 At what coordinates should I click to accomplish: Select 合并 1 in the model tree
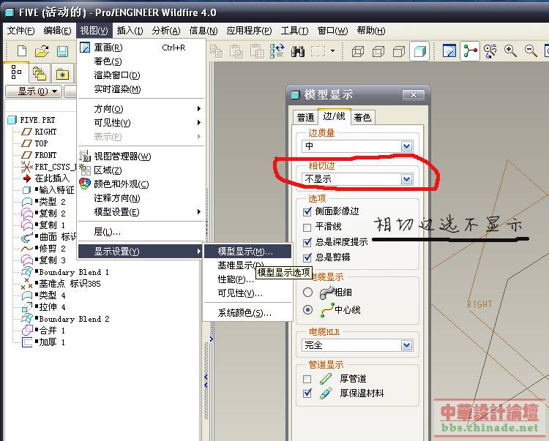[x=52, y=331]
